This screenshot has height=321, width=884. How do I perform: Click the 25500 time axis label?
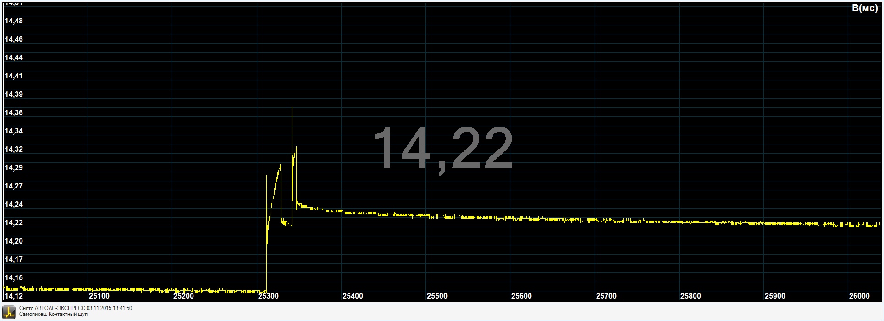click(437, 296)
